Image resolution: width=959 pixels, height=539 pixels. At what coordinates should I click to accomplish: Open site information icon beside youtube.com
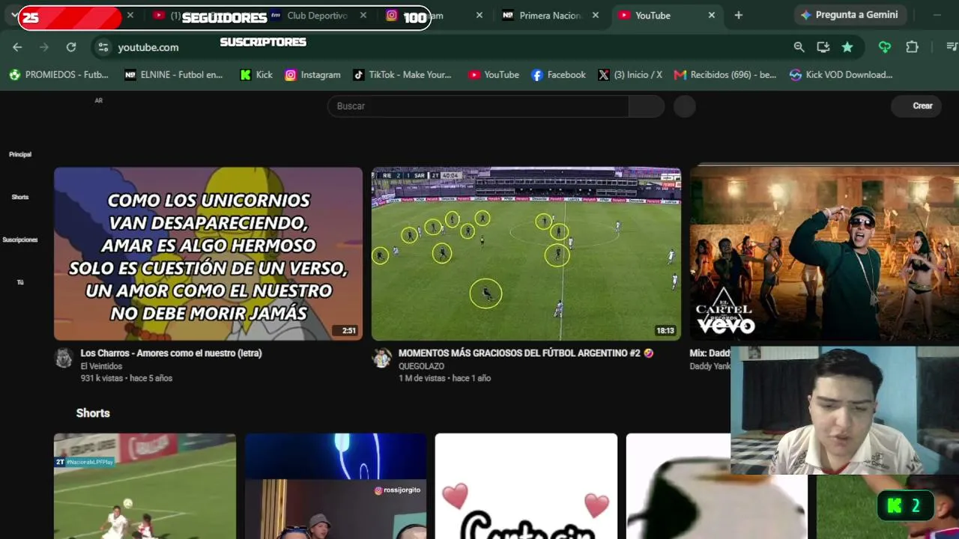tap(103, 47)
